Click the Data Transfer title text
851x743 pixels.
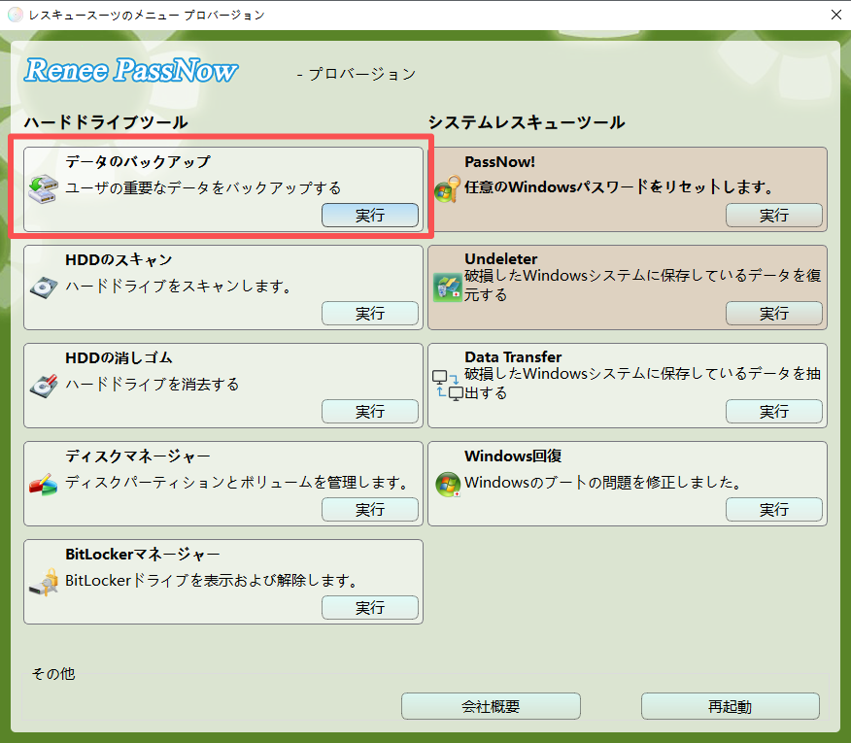(513, 357)
